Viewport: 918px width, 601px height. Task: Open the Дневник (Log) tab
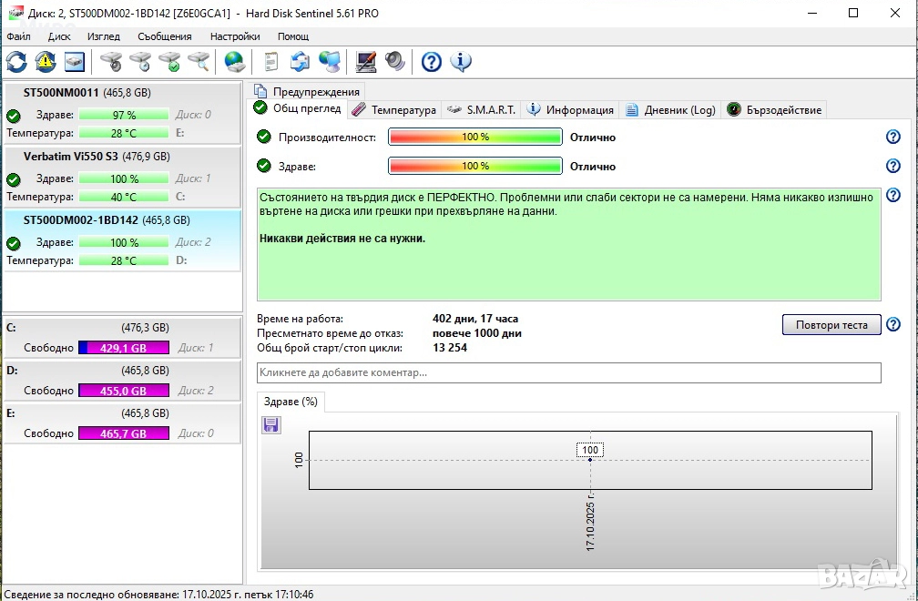click(x=669, y=109)
